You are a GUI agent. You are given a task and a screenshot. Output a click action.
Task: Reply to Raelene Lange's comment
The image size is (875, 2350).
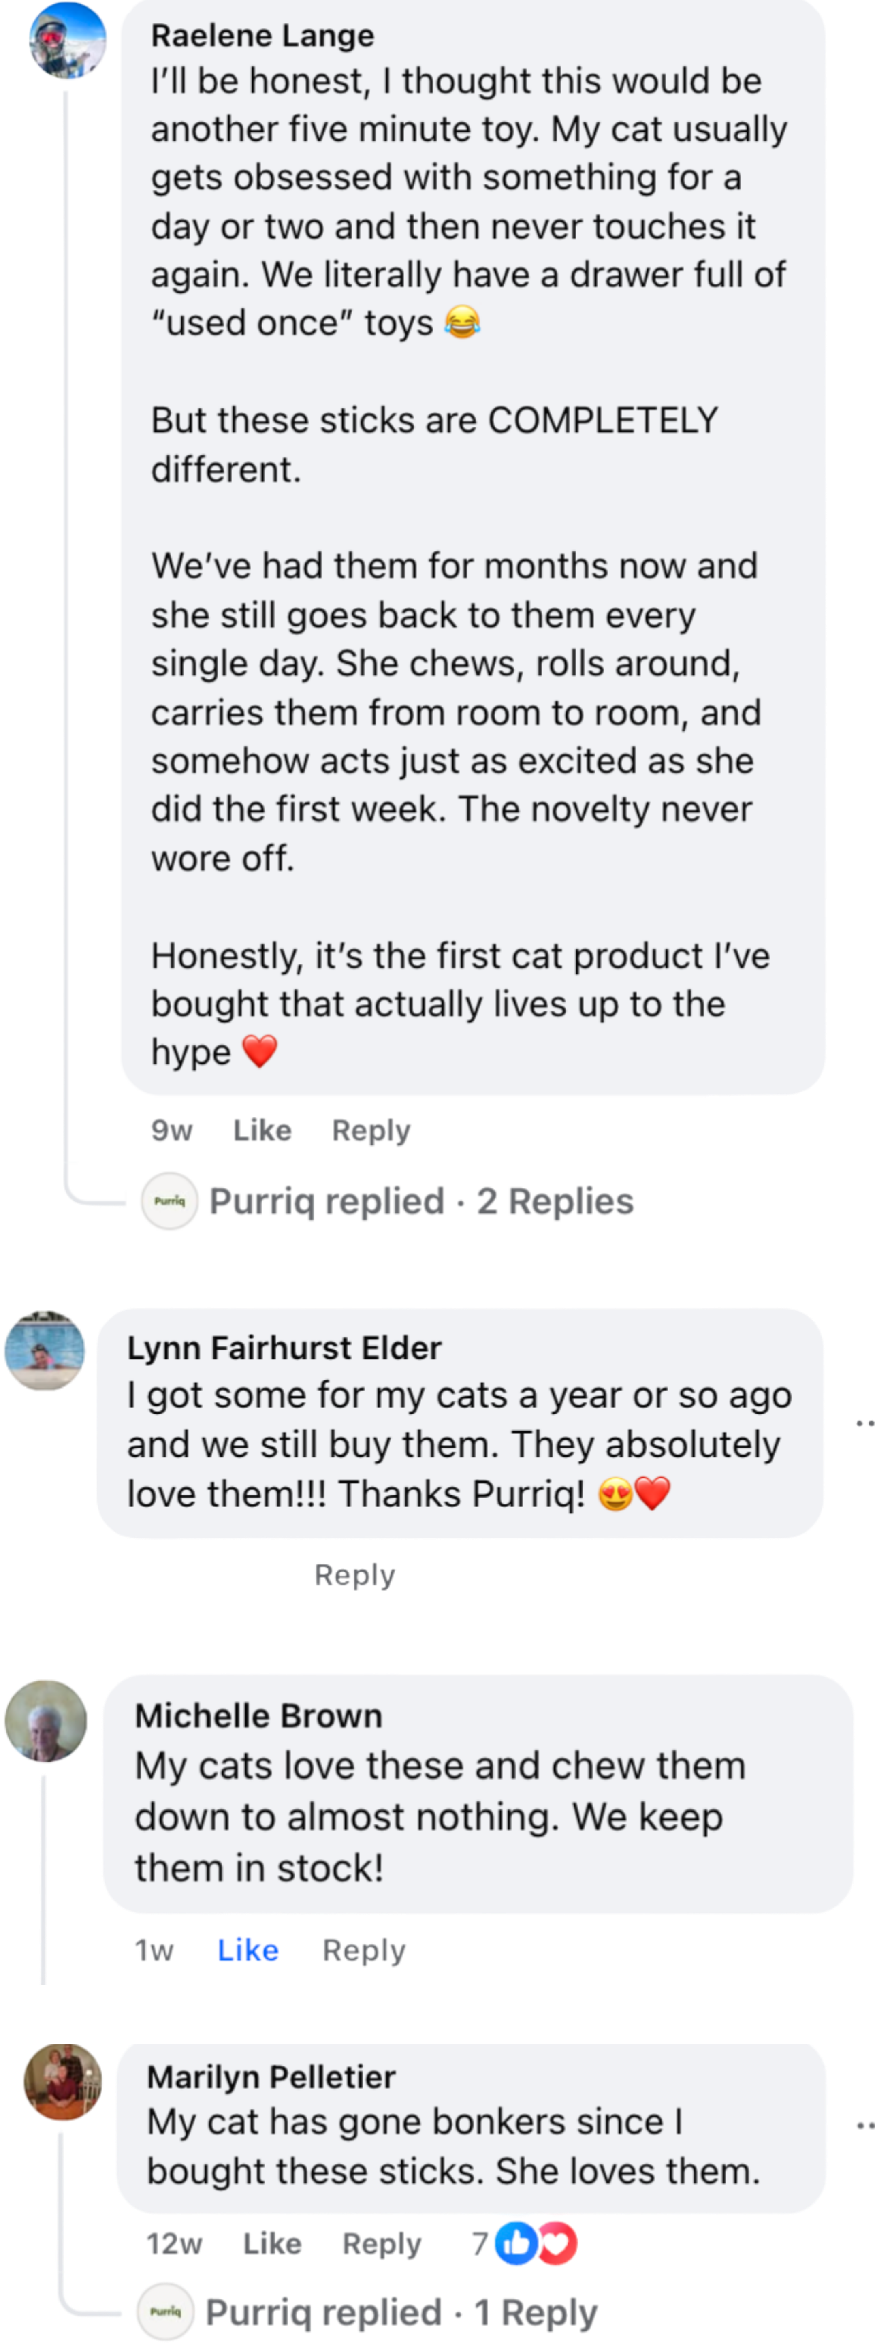[x=370, y=1130]
